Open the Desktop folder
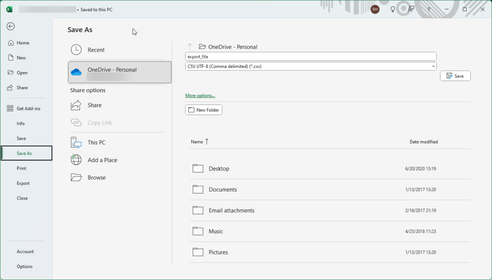This screenshot has width=492, height=280. click(330, 169)
